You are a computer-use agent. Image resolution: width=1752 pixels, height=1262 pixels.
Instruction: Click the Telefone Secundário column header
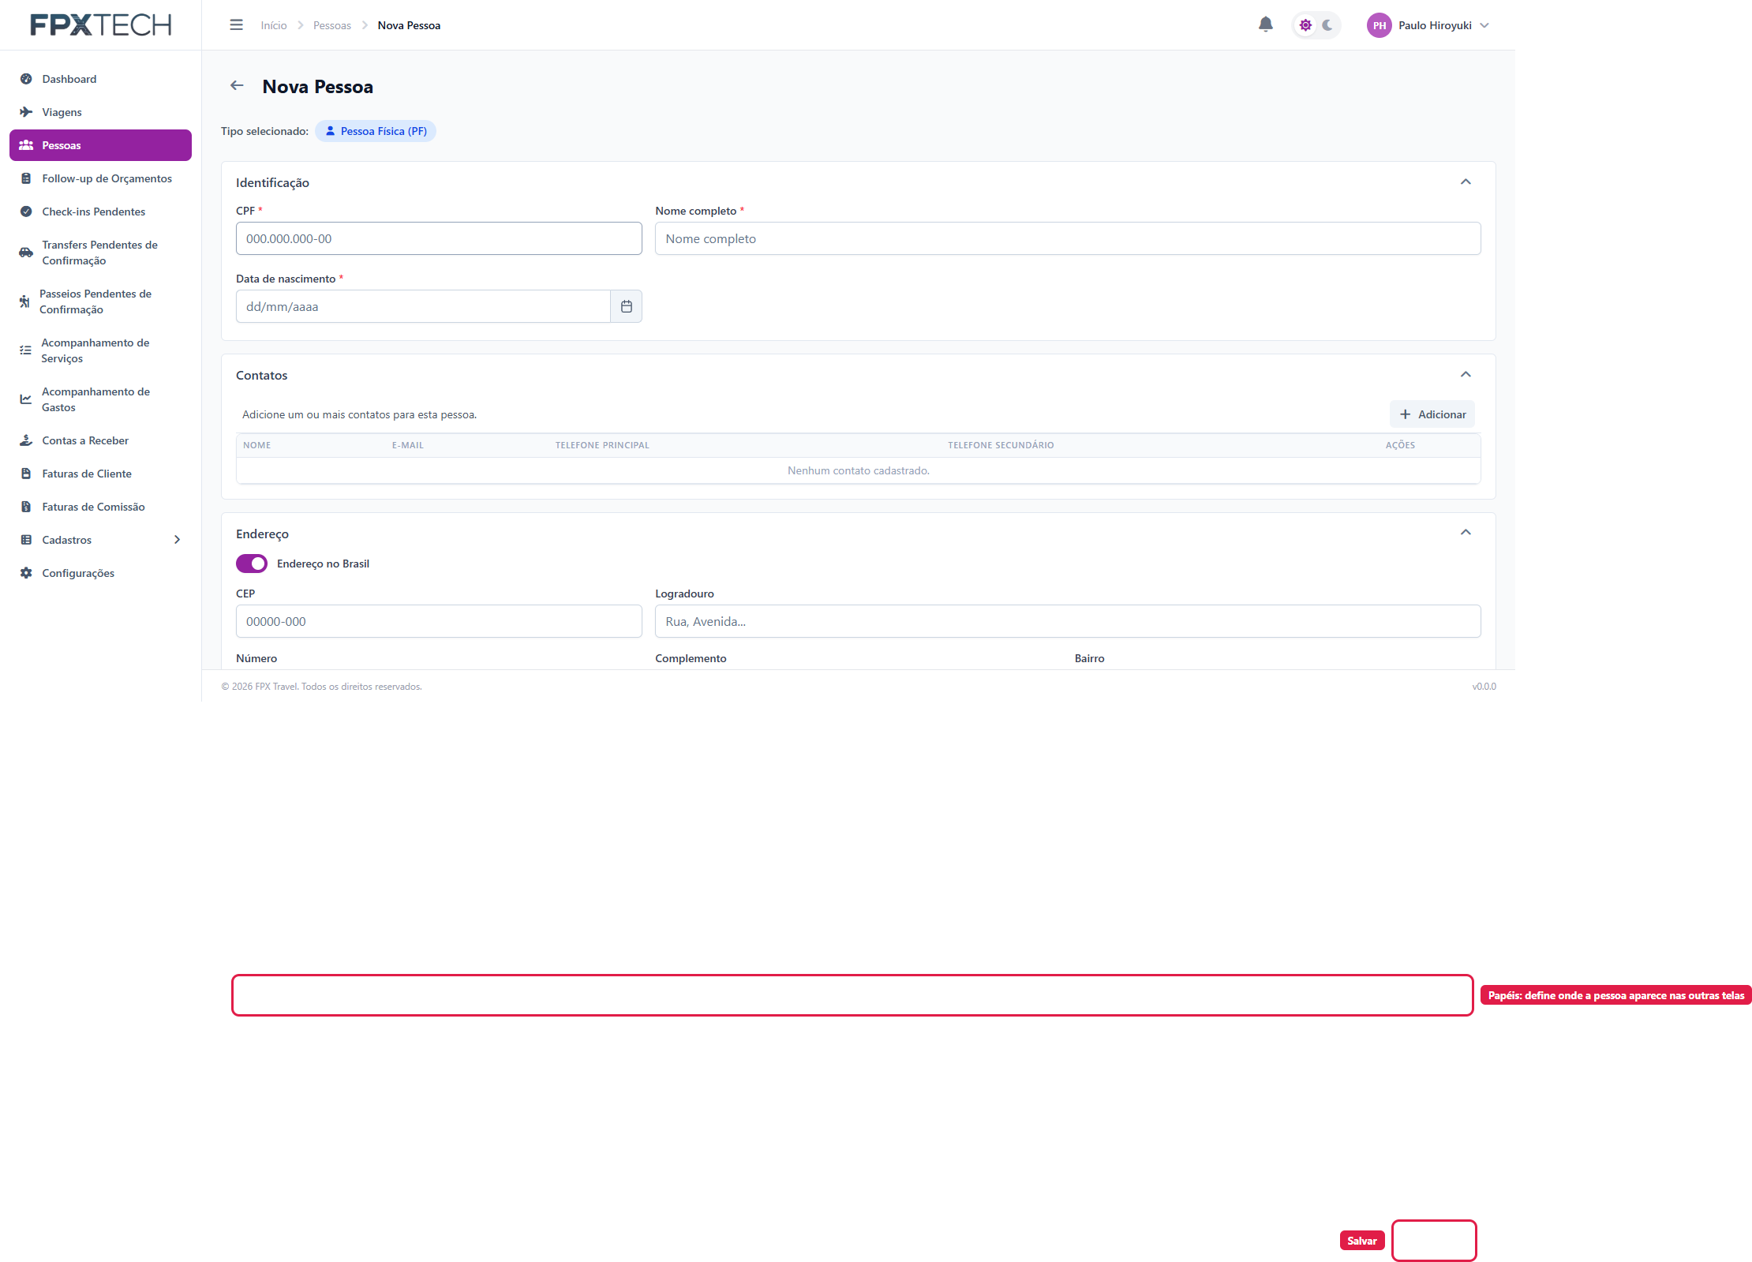[1001, 445]
